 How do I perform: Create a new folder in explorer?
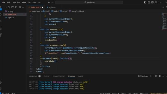pos(13,7)
